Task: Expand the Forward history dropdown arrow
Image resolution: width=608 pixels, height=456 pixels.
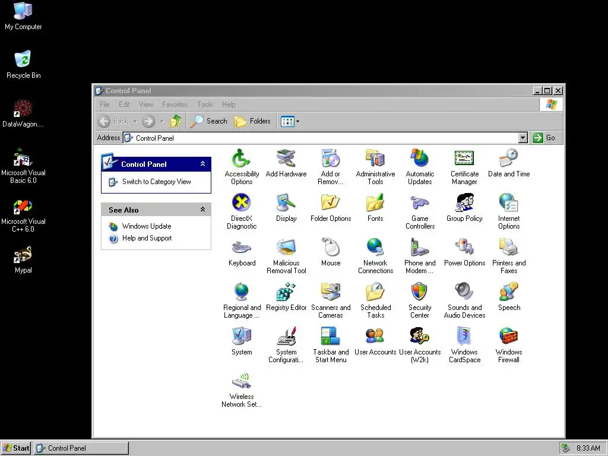Action: click(x=161, y=121)
